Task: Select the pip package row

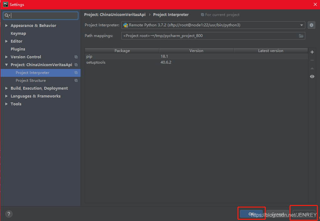Action: 196,56
